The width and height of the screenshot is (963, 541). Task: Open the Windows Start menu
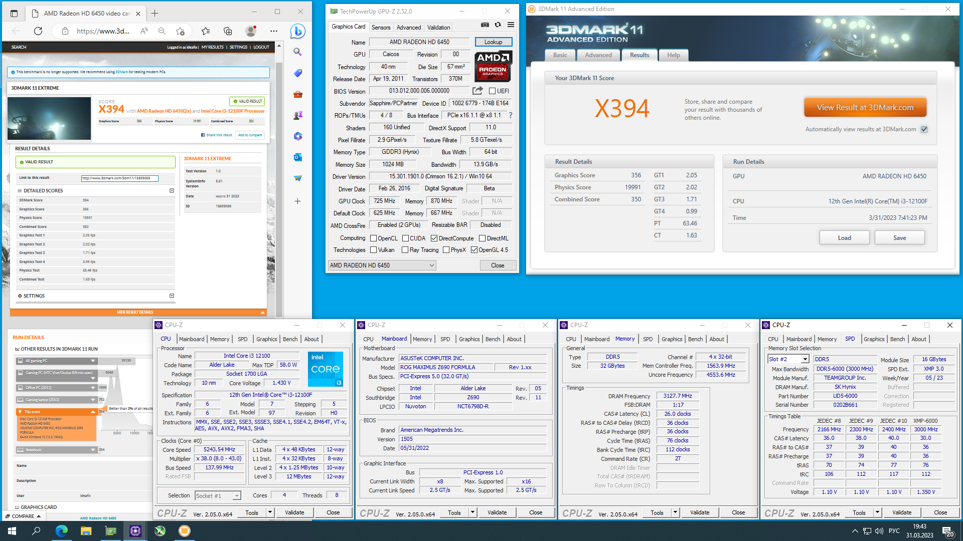click(12, 531)
